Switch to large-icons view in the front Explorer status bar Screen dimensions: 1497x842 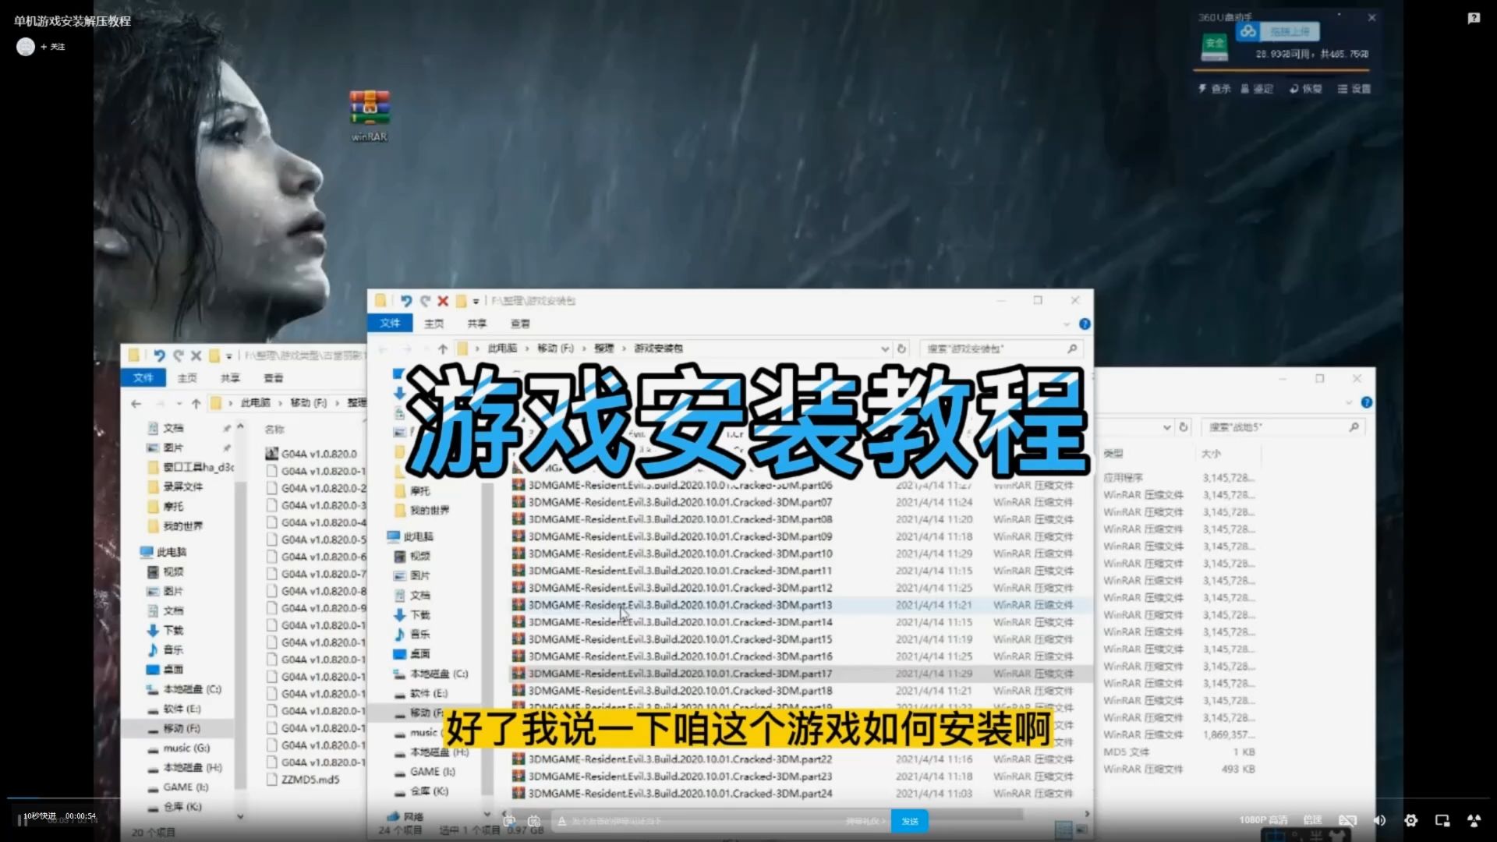click(1081, 830)
